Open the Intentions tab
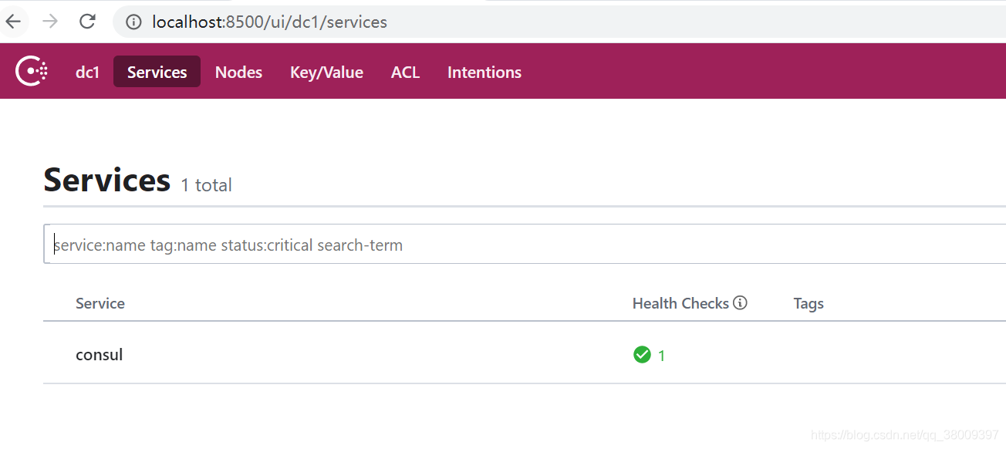Screen dimensions: 1006x449 [x=484, y=72]
